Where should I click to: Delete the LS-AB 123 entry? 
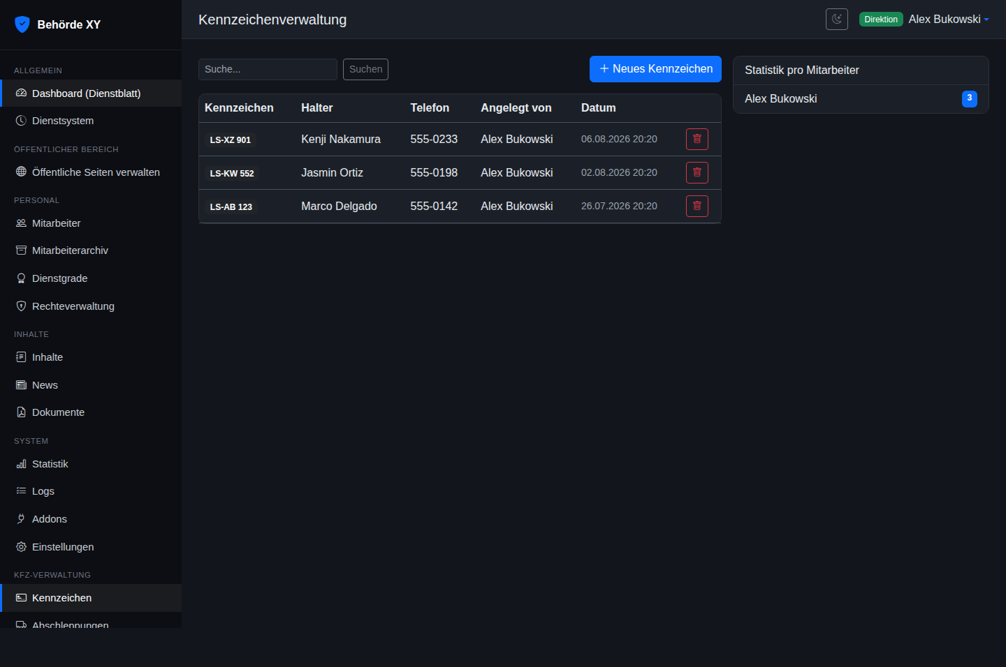[697, 206]
